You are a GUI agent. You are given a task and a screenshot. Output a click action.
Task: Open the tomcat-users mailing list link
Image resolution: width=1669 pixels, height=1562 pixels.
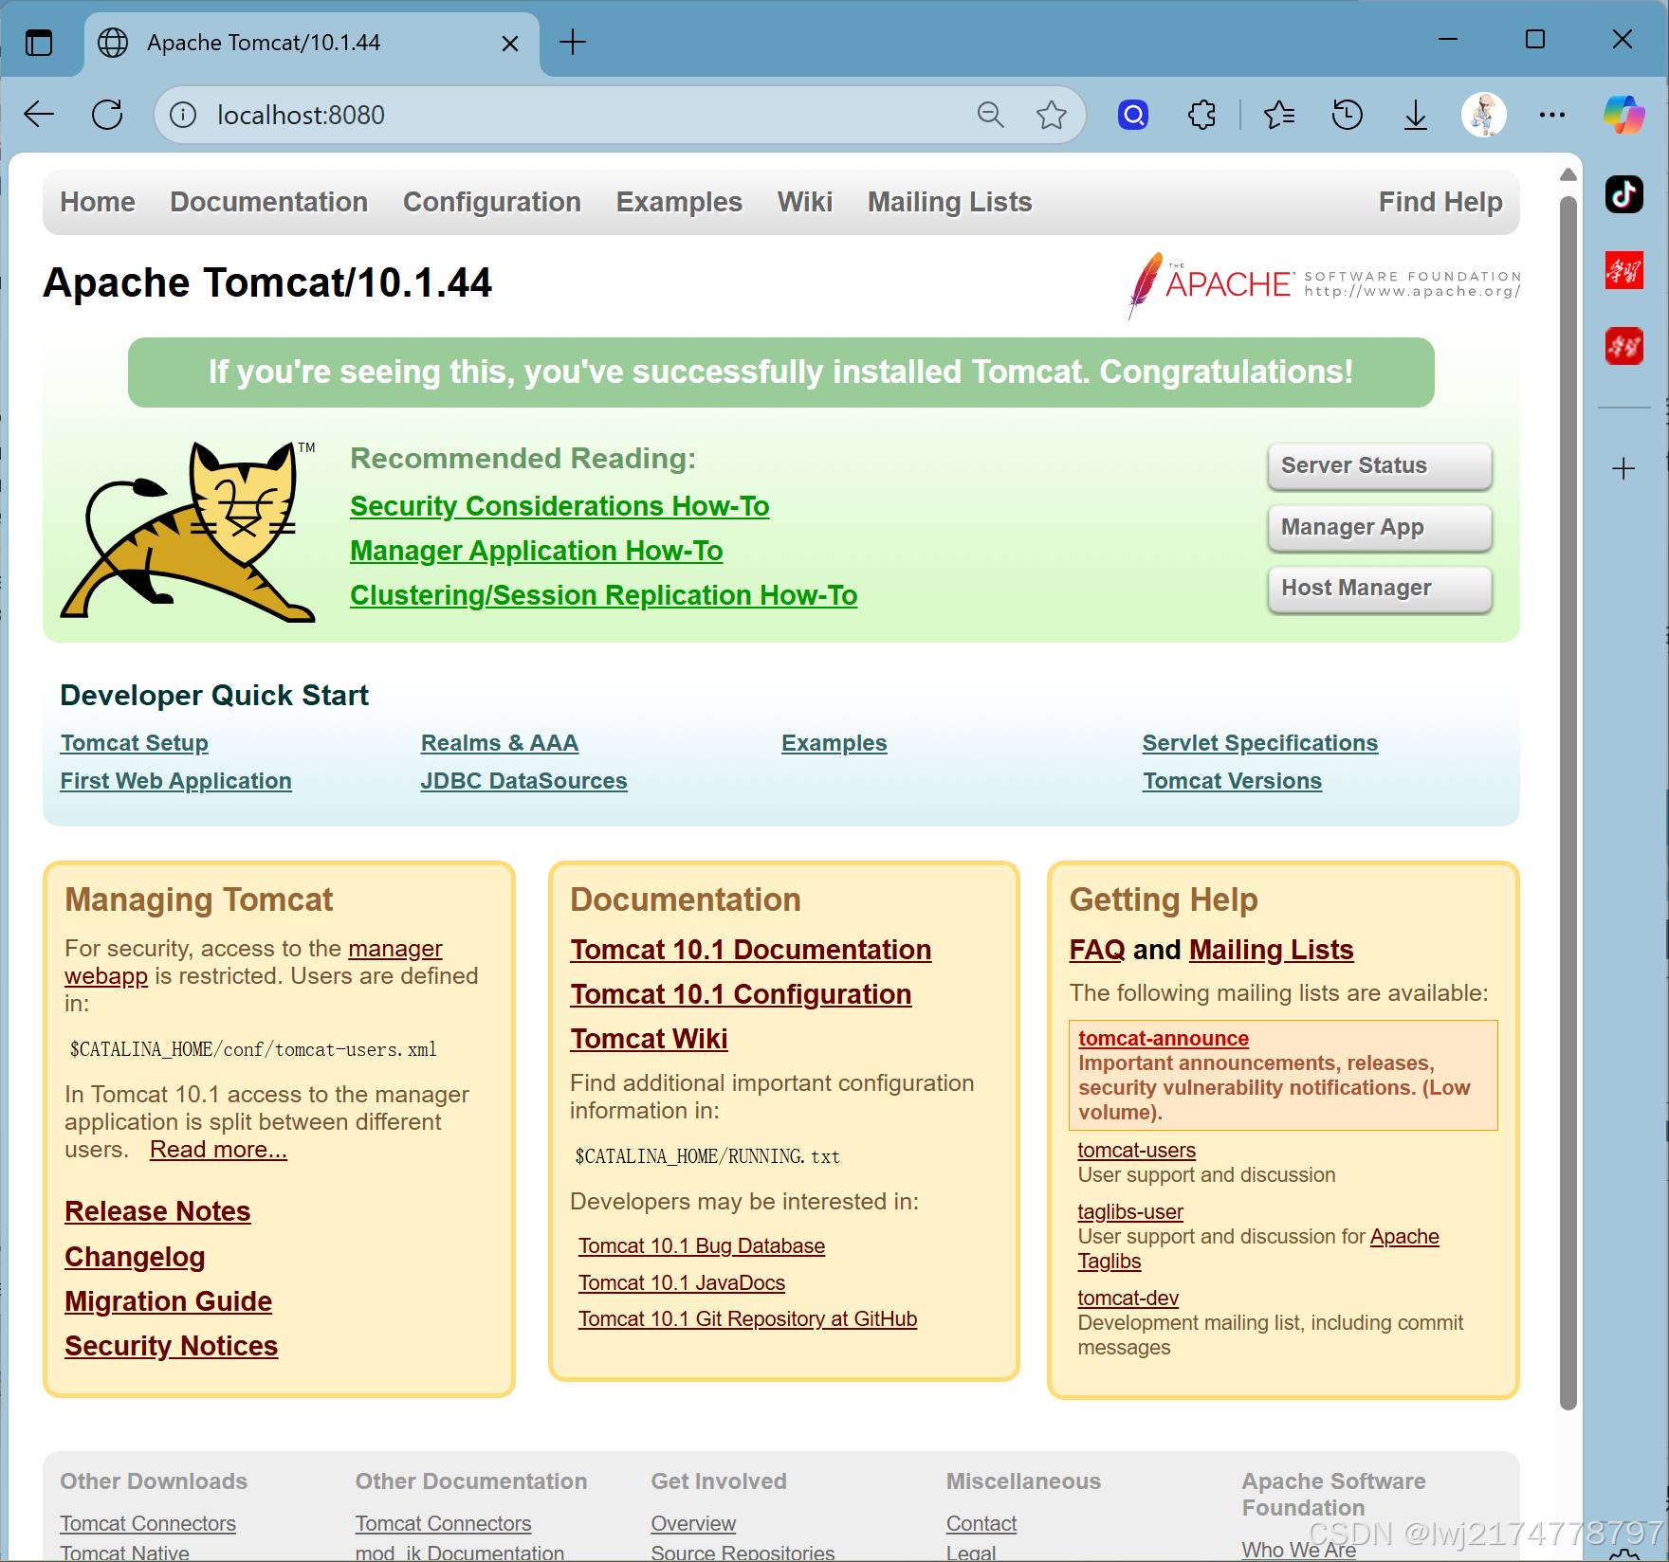click(x=1137, y=1151)
